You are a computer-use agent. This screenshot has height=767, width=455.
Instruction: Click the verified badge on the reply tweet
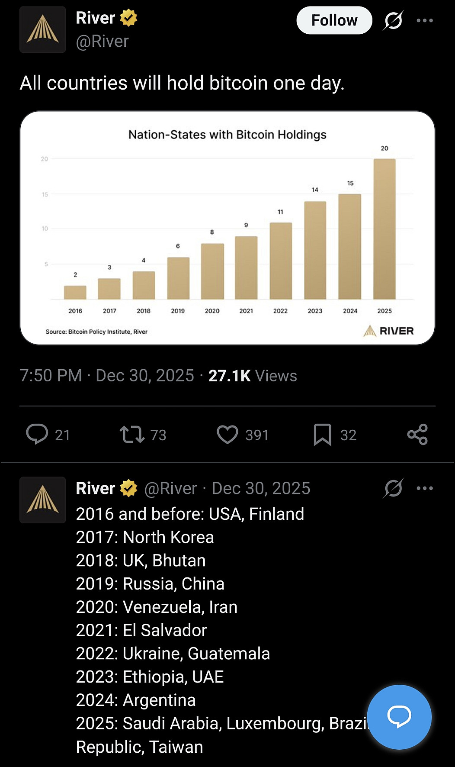[x=128, y=488]
